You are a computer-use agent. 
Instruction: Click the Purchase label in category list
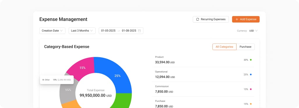tap(160, 101)
